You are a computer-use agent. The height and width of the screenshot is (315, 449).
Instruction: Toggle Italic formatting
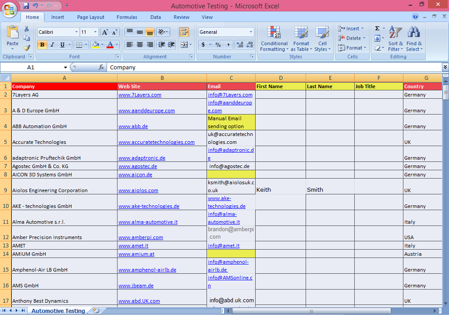pos(52,44)
